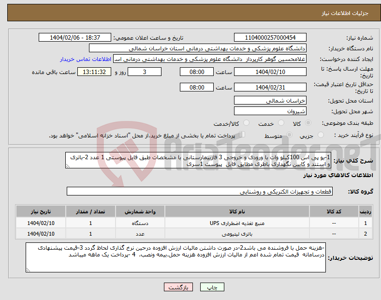
Task: Click the تعداد / مقدار column header
Action: 90,211
